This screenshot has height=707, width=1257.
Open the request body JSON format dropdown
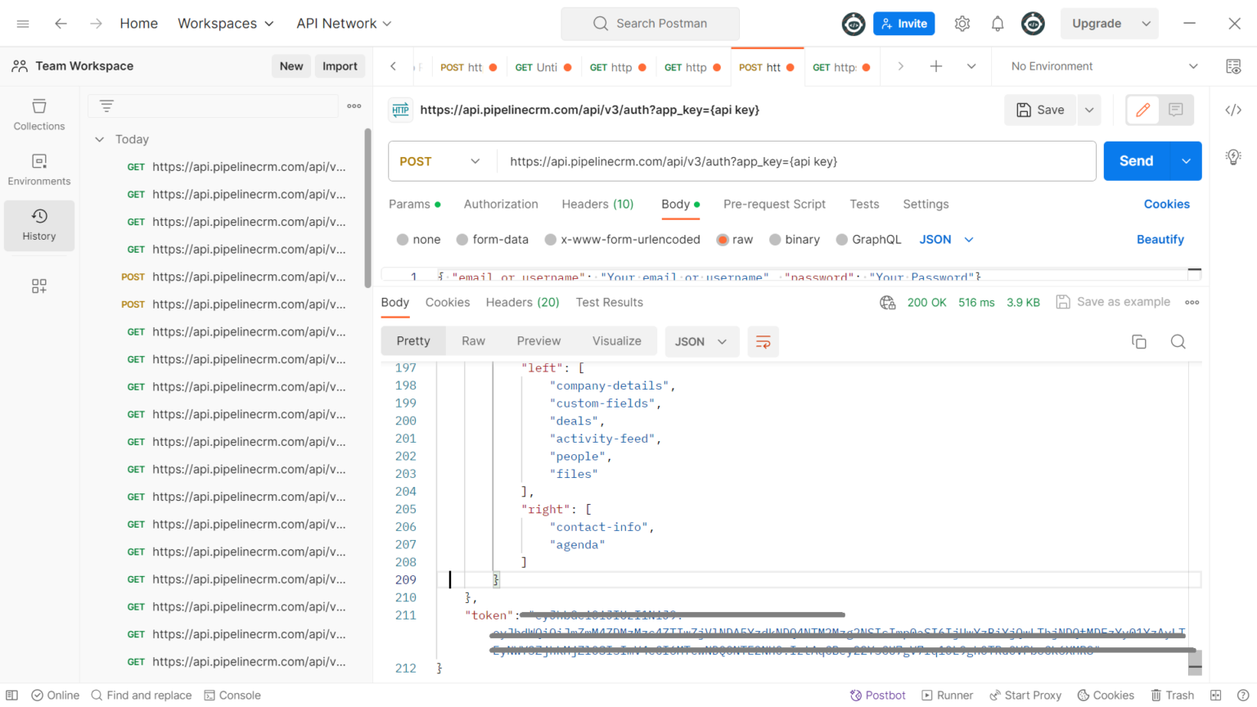click(947, 240)
